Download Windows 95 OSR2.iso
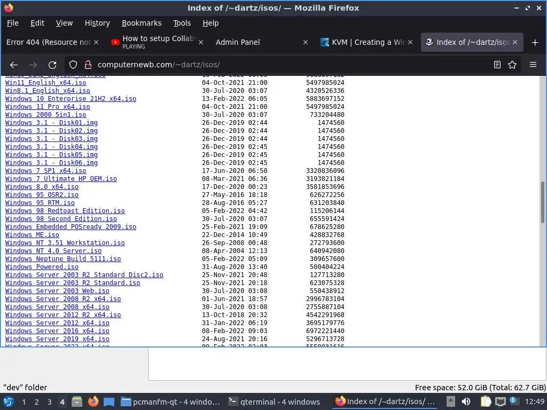The height and width of the screenshot is (410, 547). (x=42, y=195)
